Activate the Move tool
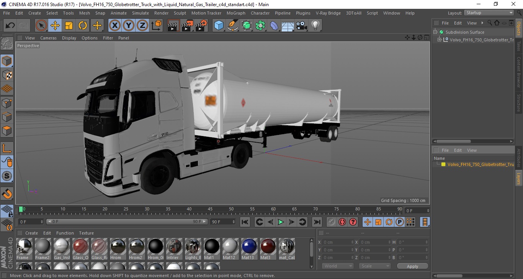 pyautogui.click(x=55, y=26)
